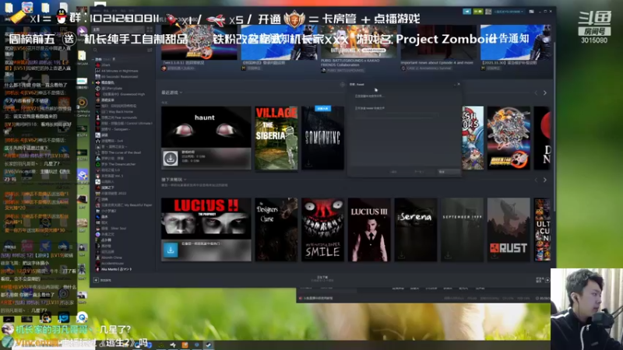
Task: Open the user avatar in Steam's top bar
Action: [489, 12]
